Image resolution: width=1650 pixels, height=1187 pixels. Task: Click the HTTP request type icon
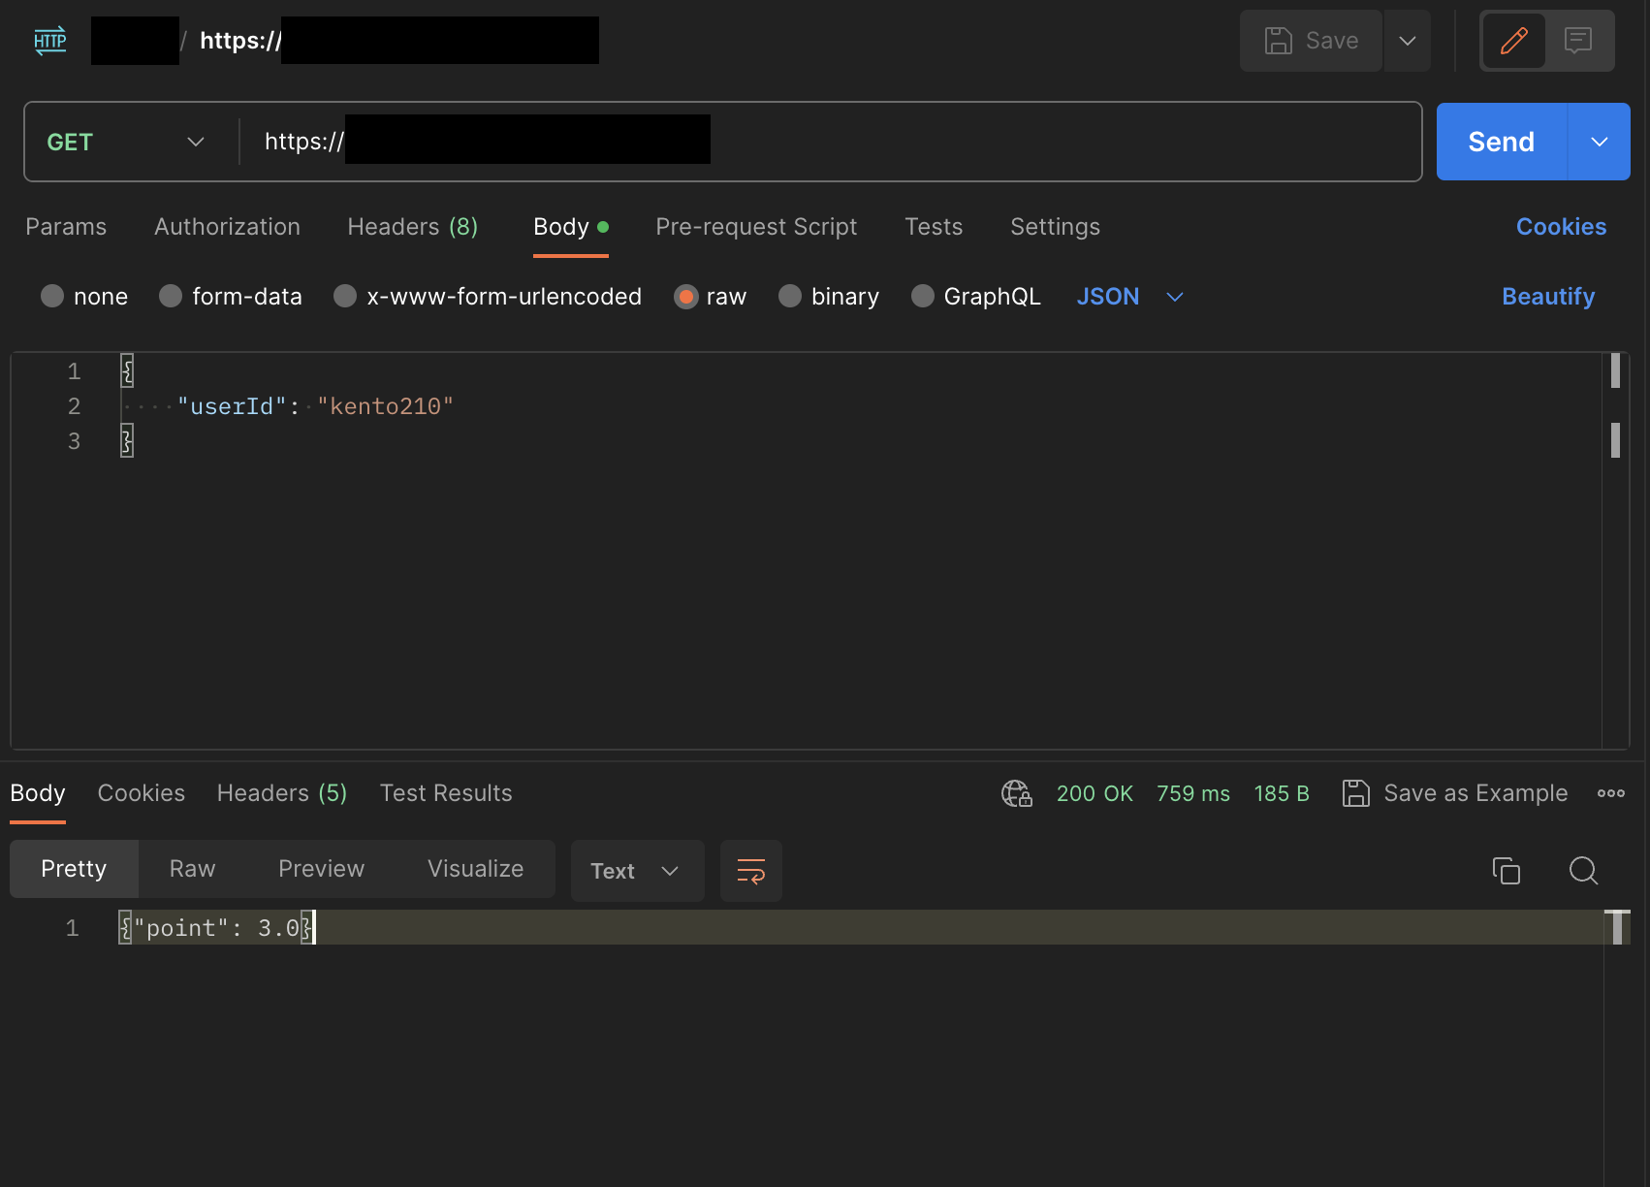point(50,41)
